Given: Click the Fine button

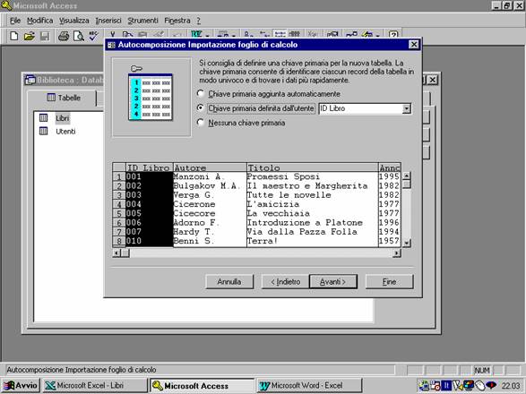Looking at the screenshot, I should click(389, 282).
